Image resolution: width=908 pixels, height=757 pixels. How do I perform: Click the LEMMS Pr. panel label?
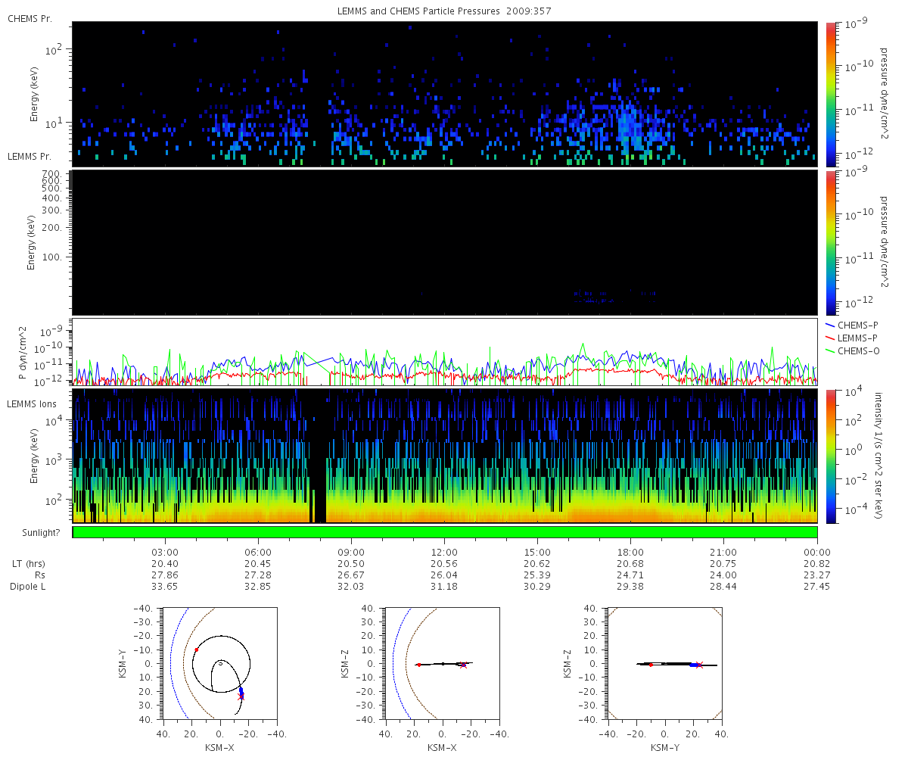pos(30,157)
